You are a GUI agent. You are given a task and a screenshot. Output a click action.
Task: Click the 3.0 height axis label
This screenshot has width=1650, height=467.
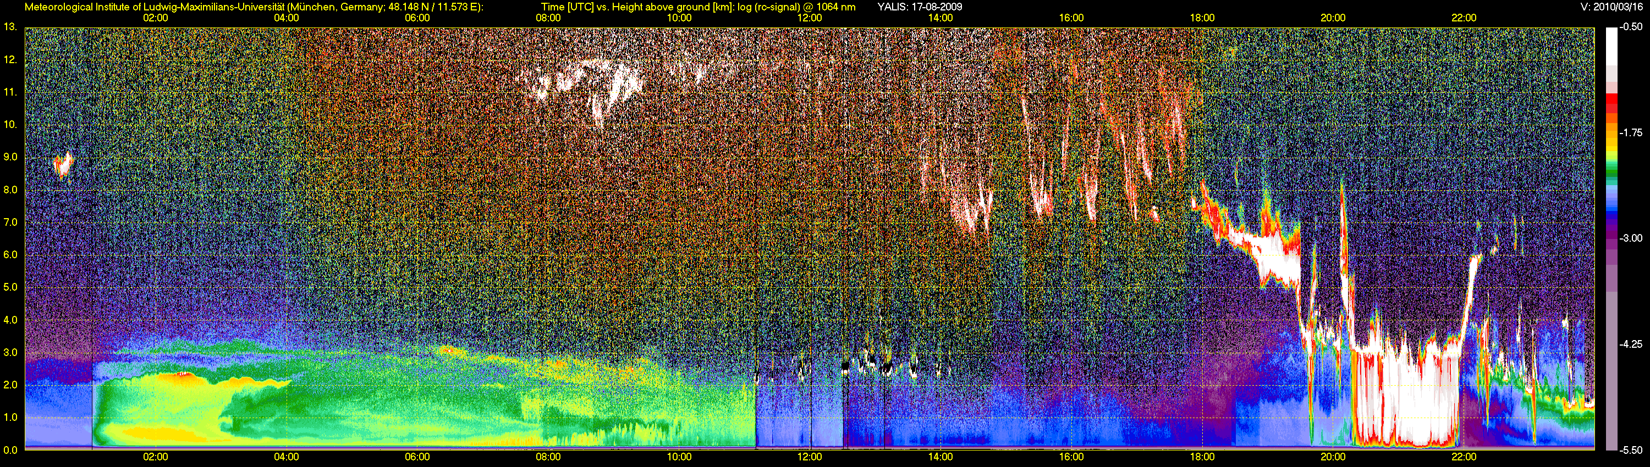point(9,352)
